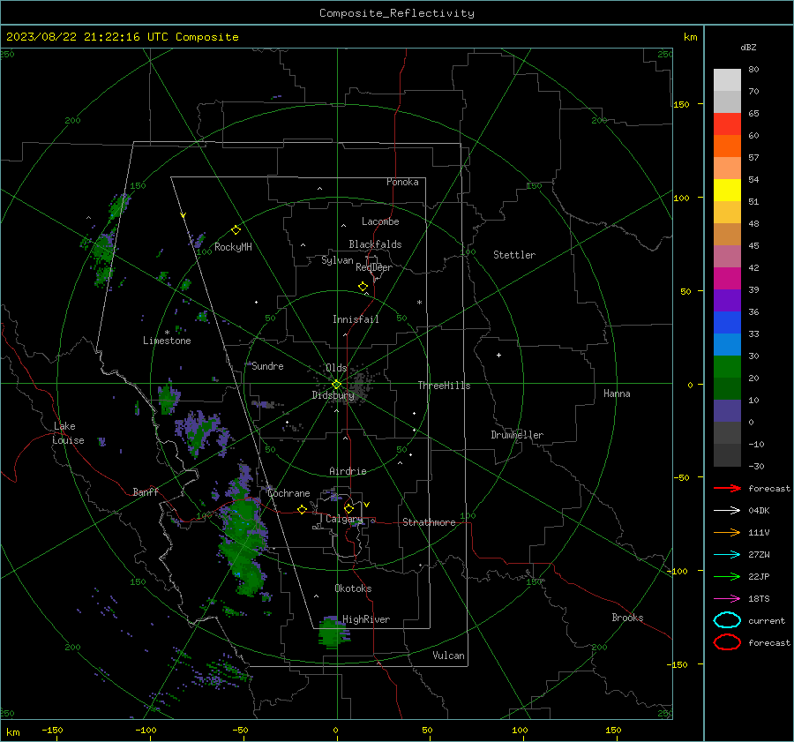The image size is (794, 742).
Task: Click the RockyMH label
Action: 233,247
